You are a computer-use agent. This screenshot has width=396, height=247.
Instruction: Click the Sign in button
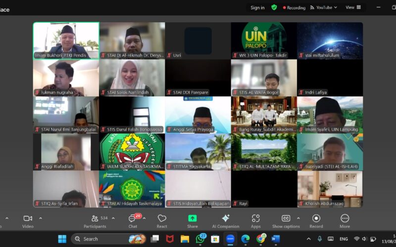point(257,7)
